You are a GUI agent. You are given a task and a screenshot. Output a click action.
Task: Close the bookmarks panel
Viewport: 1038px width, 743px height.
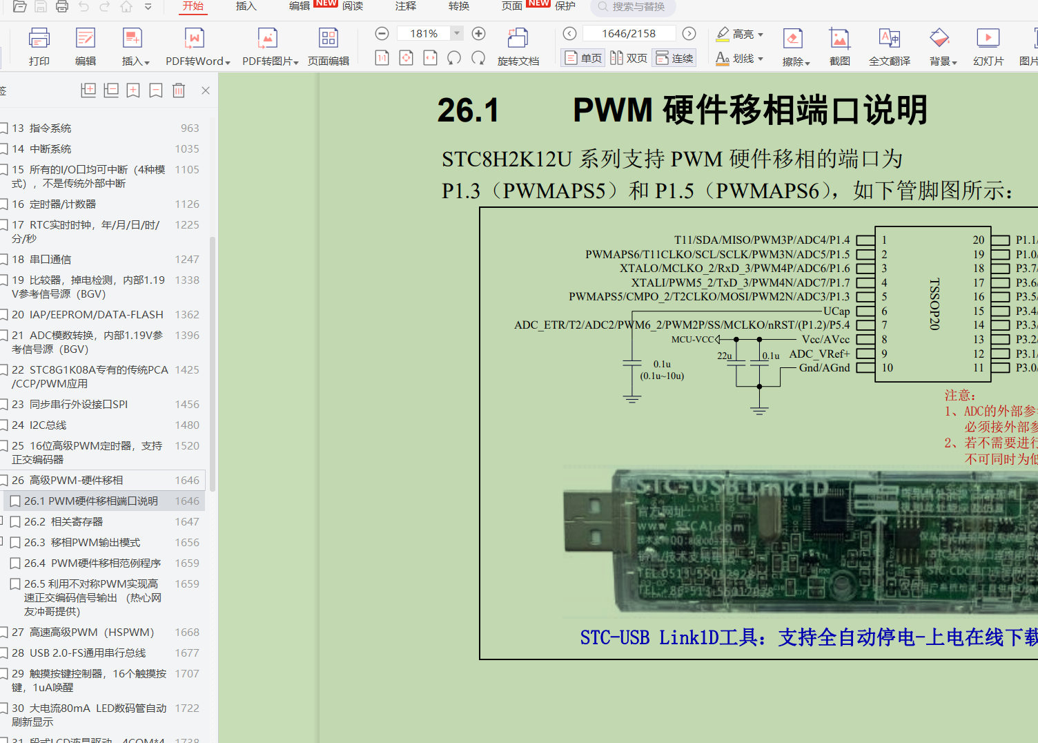click(205, 90)
